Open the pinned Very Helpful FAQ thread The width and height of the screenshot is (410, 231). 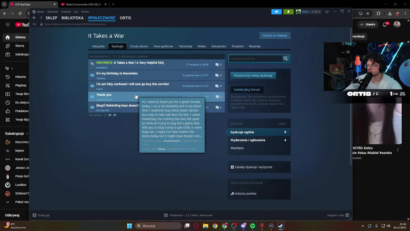click(157, 64)
